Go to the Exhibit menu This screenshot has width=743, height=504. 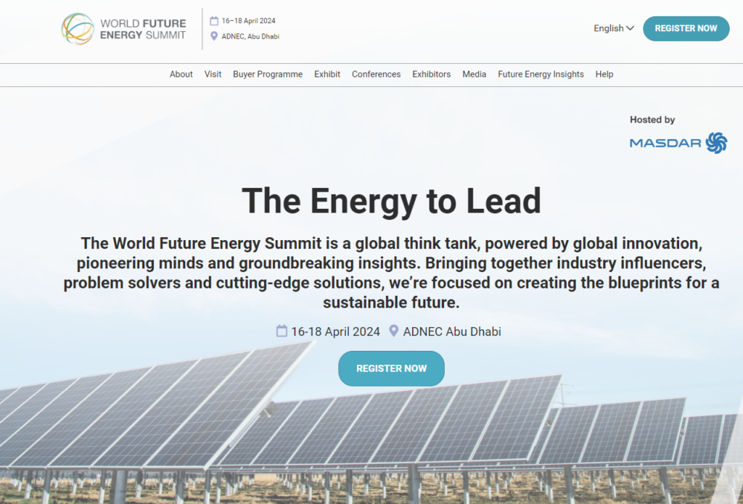[x=327, y=74]
